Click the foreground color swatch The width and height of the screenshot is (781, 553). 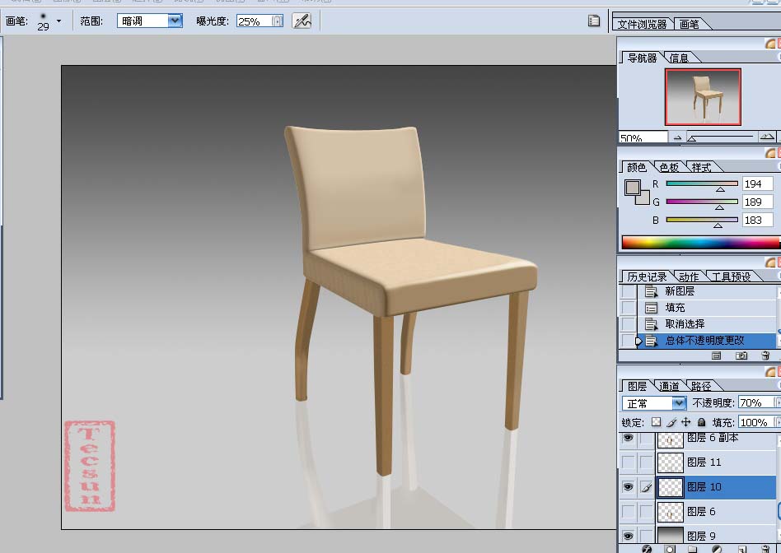[x=632, y=187]
